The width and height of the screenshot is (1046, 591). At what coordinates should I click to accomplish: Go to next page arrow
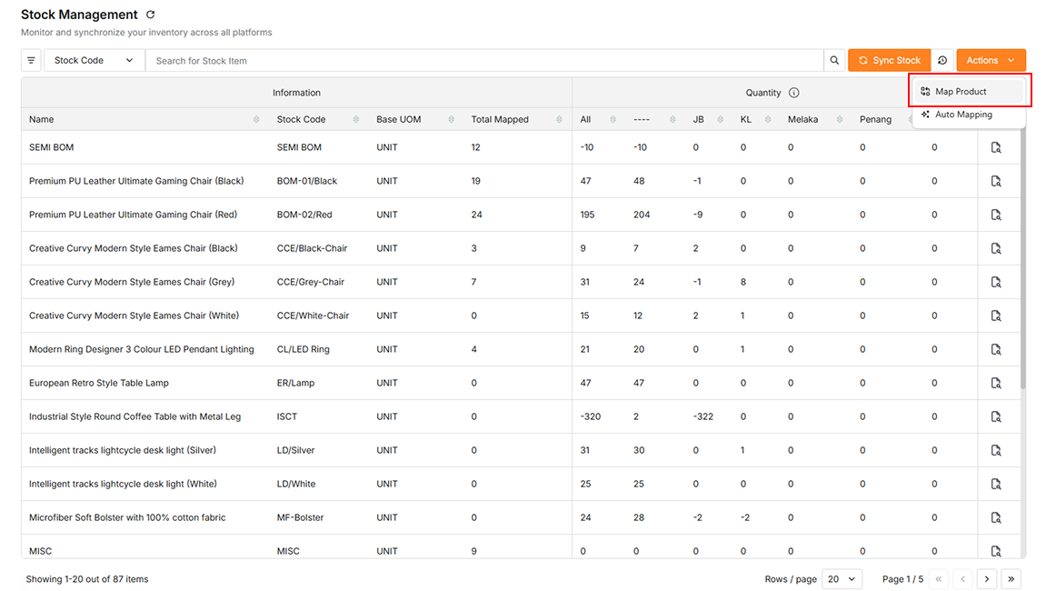(987, 579)
